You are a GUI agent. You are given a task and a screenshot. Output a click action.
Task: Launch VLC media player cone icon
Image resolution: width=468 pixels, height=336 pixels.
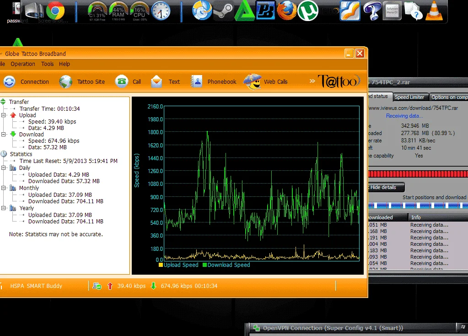(x=434, y=11)
